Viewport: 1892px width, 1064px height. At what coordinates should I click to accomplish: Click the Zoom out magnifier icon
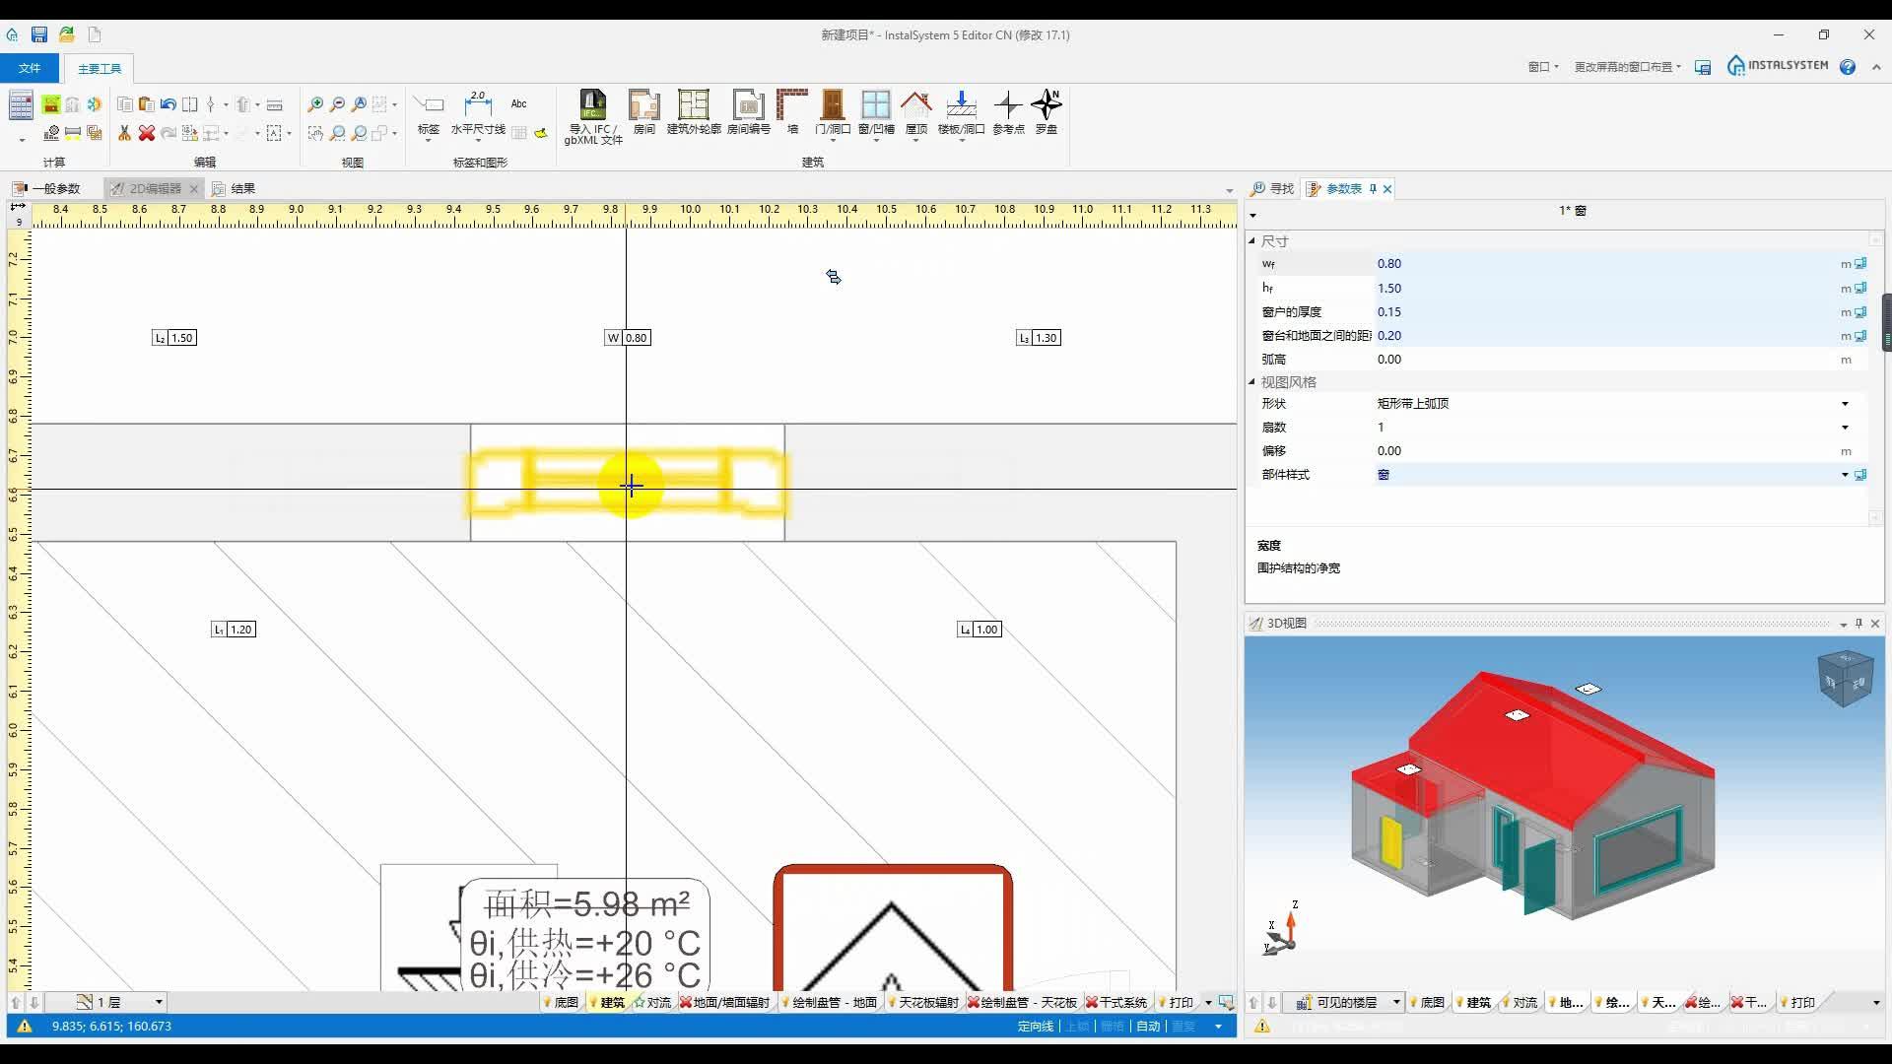coord(337,104)
